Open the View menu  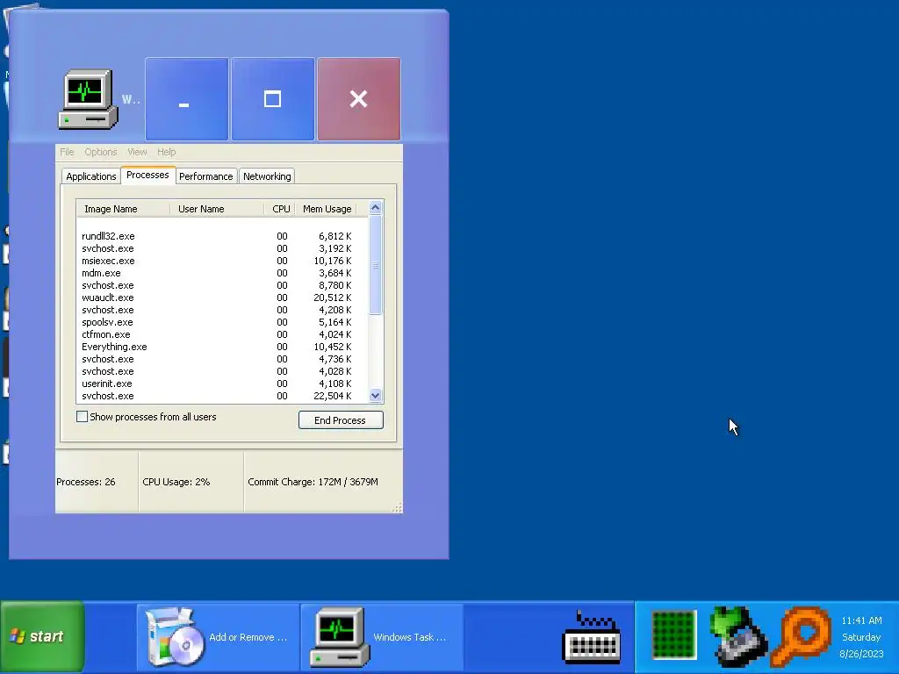[x=137, y=152]
